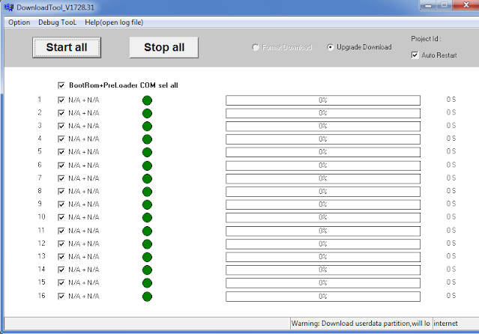Click the 0 S timer of port 10
479x334 pixels.
[451, 216]
